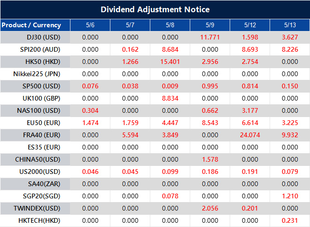This screenshot has height=227, width=310.
Task: Select the HKTECH value 0.231
Action: (x=290, y=220)
